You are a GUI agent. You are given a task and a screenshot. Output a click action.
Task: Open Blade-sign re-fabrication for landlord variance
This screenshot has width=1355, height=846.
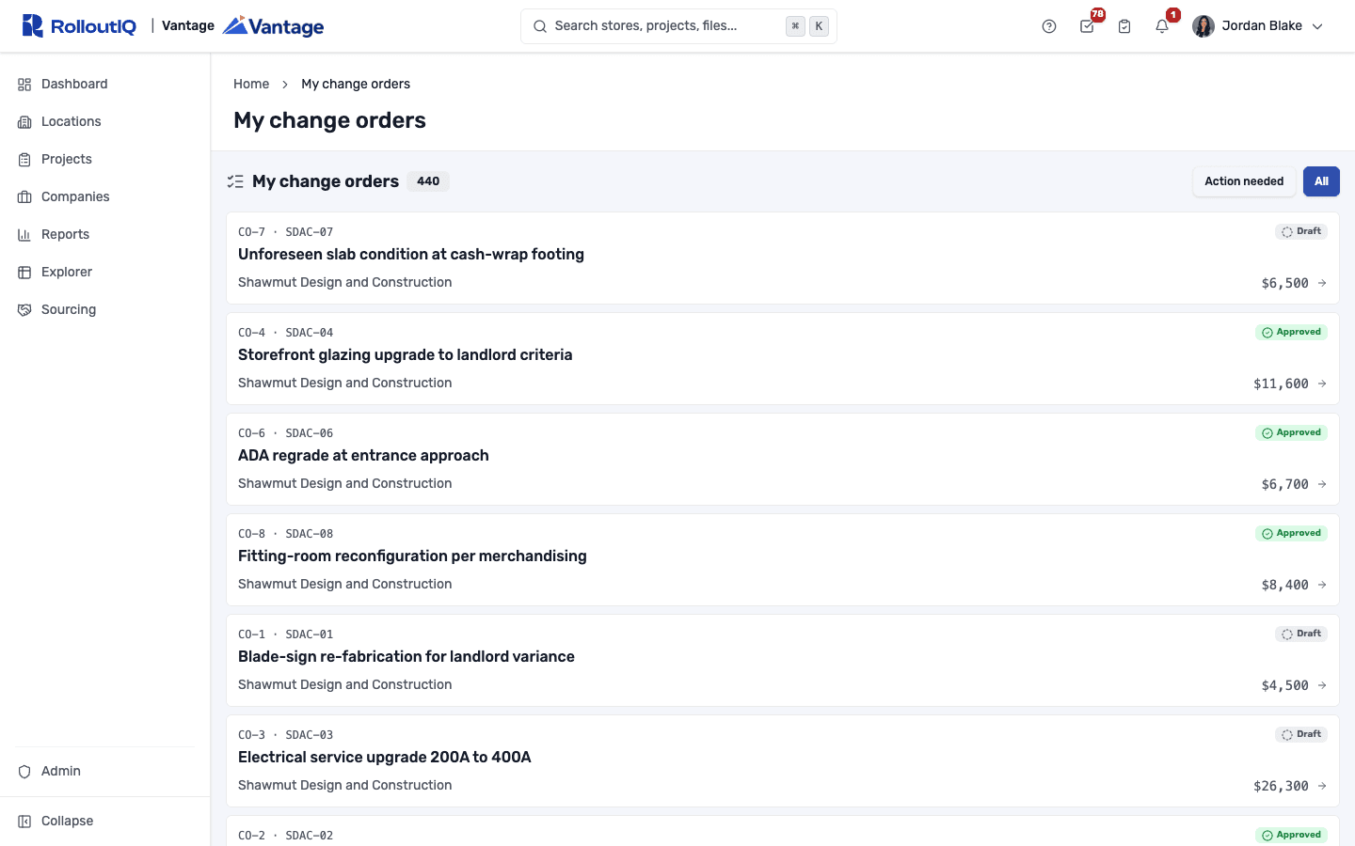pyautogui.click(x=406, y=656)
